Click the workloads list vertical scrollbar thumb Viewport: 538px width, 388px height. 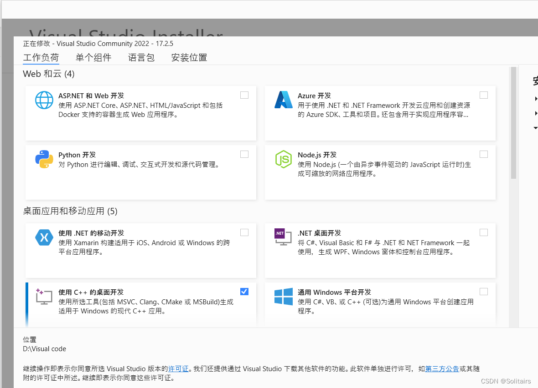coord(513,123)
